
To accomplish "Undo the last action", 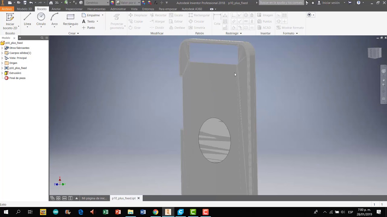I will (x=31, y=3).
